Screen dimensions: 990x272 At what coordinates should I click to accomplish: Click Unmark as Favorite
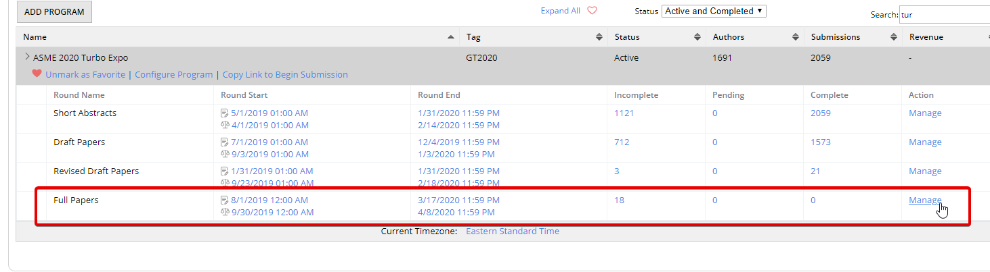click(85, 75)
